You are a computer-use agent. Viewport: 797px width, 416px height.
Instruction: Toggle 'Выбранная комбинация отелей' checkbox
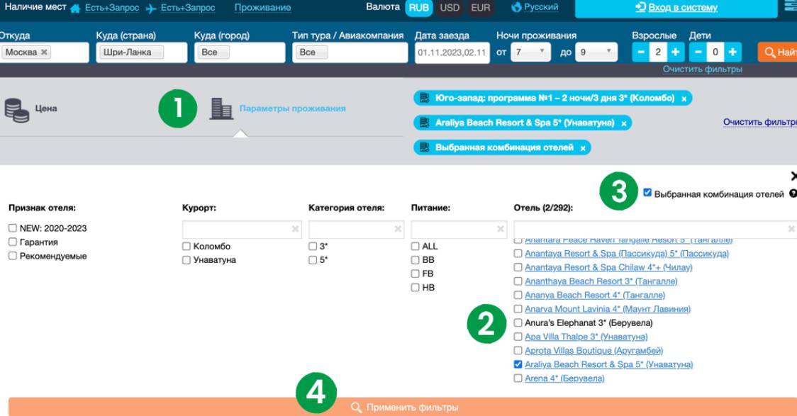647,193
